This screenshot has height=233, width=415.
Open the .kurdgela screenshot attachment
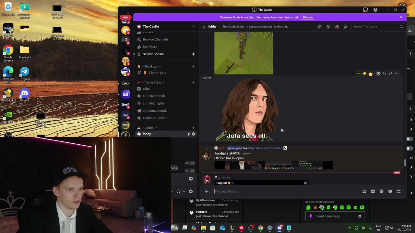274,165
